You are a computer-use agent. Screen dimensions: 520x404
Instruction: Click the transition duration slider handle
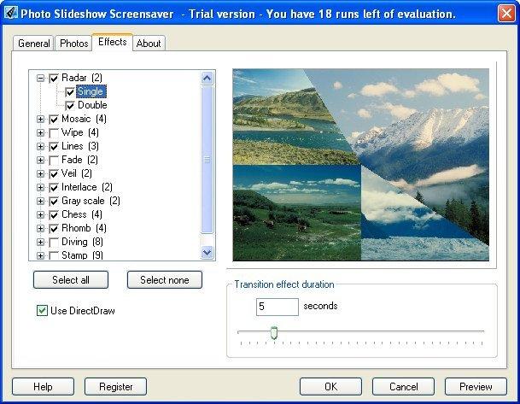click(274, 332)
